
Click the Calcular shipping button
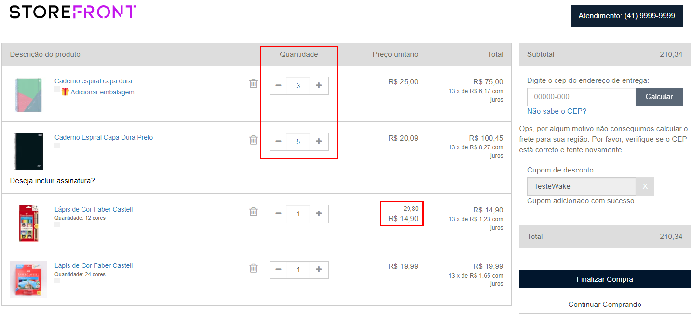[x=659, y=97]
